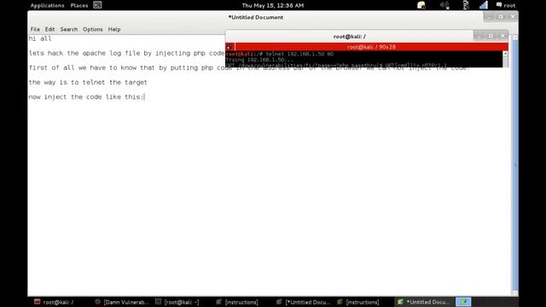Click the text editor scrollbar down arrow
Viewport: 546px width, 307px height.
coord(515,293)
